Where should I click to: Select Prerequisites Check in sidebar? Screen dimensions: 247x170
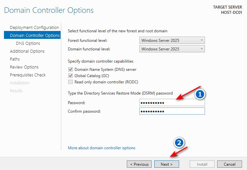click(28, 75)
